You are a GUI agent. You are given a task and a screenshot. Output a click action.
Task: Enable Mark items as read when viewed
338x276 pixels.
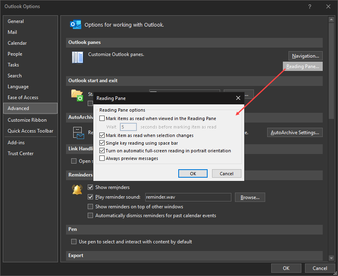(102, 118)
